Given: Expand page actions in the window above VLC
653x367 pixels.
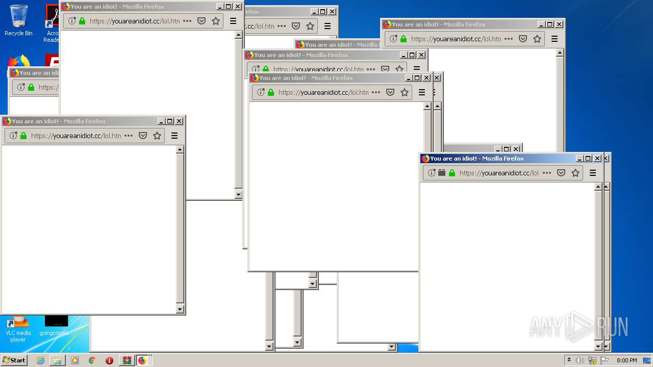Looking at the screenshot, I should pos(129,136).
